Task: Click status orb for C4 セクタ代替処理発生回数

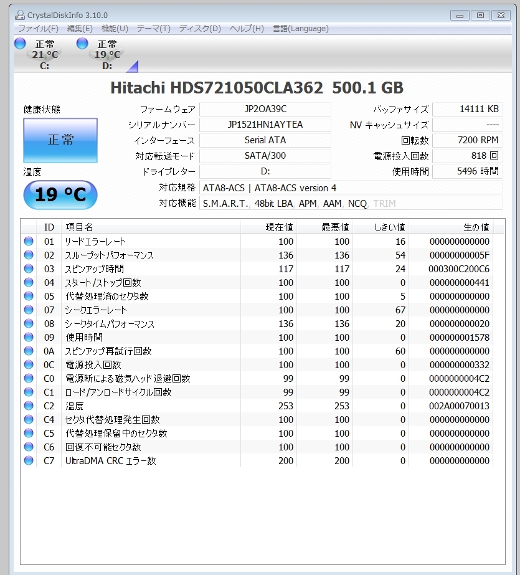Action: coord(29,419)
